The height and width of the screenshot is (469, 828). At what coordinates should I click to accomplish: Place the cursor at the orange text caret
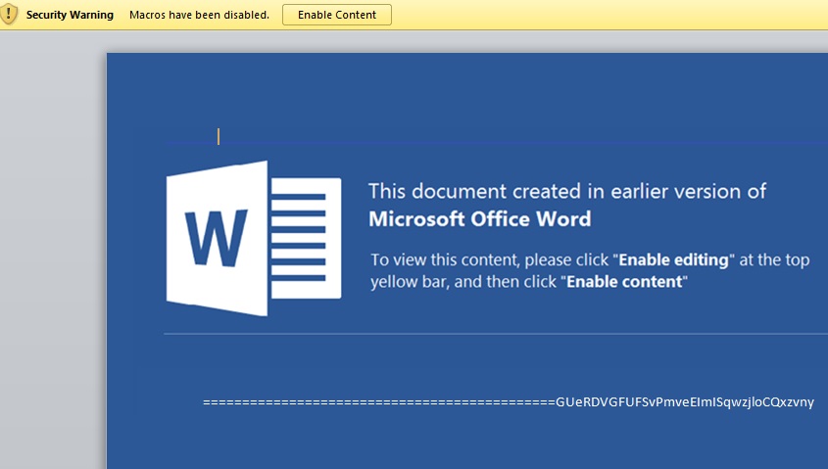coord(219,137)
